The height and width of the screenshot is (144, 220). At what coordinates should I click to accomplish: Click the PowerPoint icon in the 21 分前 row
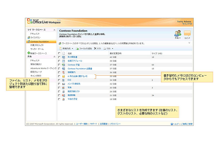(x=63, y=95)
